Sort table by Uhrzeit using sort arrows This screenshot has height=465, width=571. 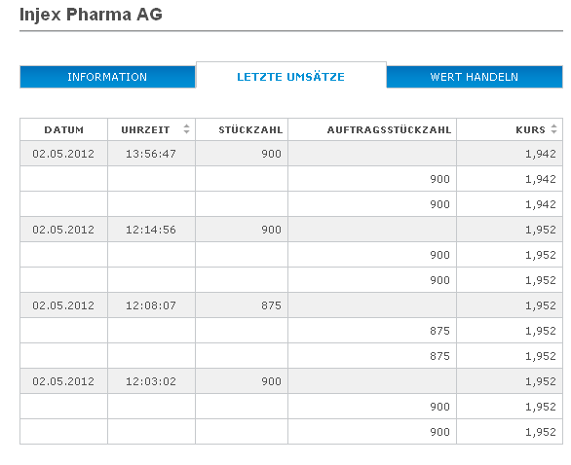(186, 129)
